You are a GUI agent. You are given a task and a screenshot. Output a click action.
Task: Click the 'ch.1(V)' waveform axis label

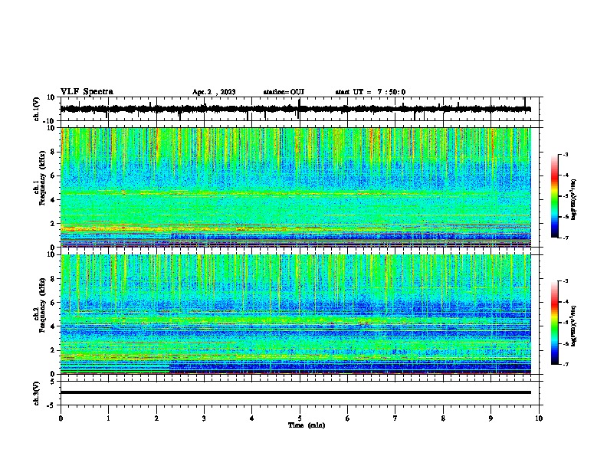[37, 109]
